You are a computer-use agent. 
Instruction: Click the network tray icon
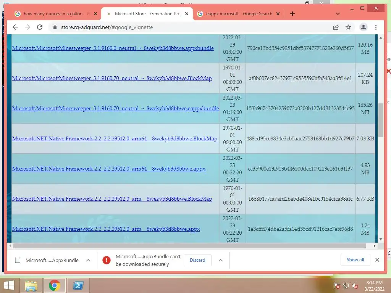coord(346,285)
